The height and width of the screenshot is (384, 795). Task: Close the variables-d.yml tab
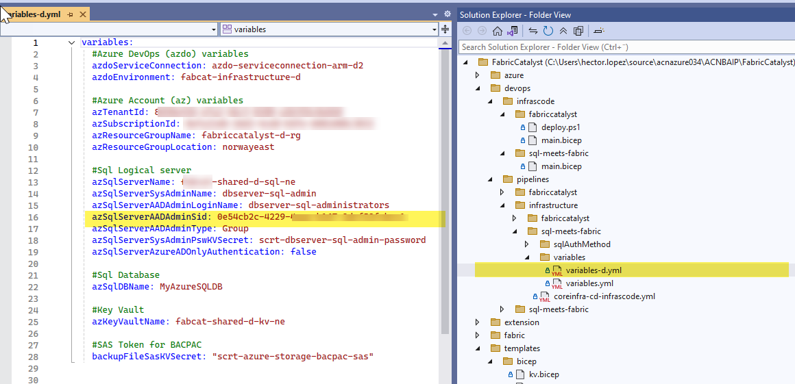pyautogui.click(x=83, y=14)
